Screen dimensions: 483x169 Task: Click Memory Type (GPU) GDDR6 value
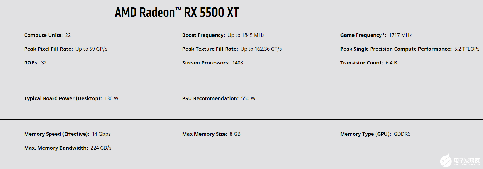tap(402, 134)
